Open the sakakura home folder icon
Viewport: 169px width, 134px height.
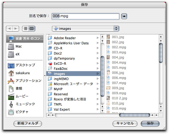11,73
